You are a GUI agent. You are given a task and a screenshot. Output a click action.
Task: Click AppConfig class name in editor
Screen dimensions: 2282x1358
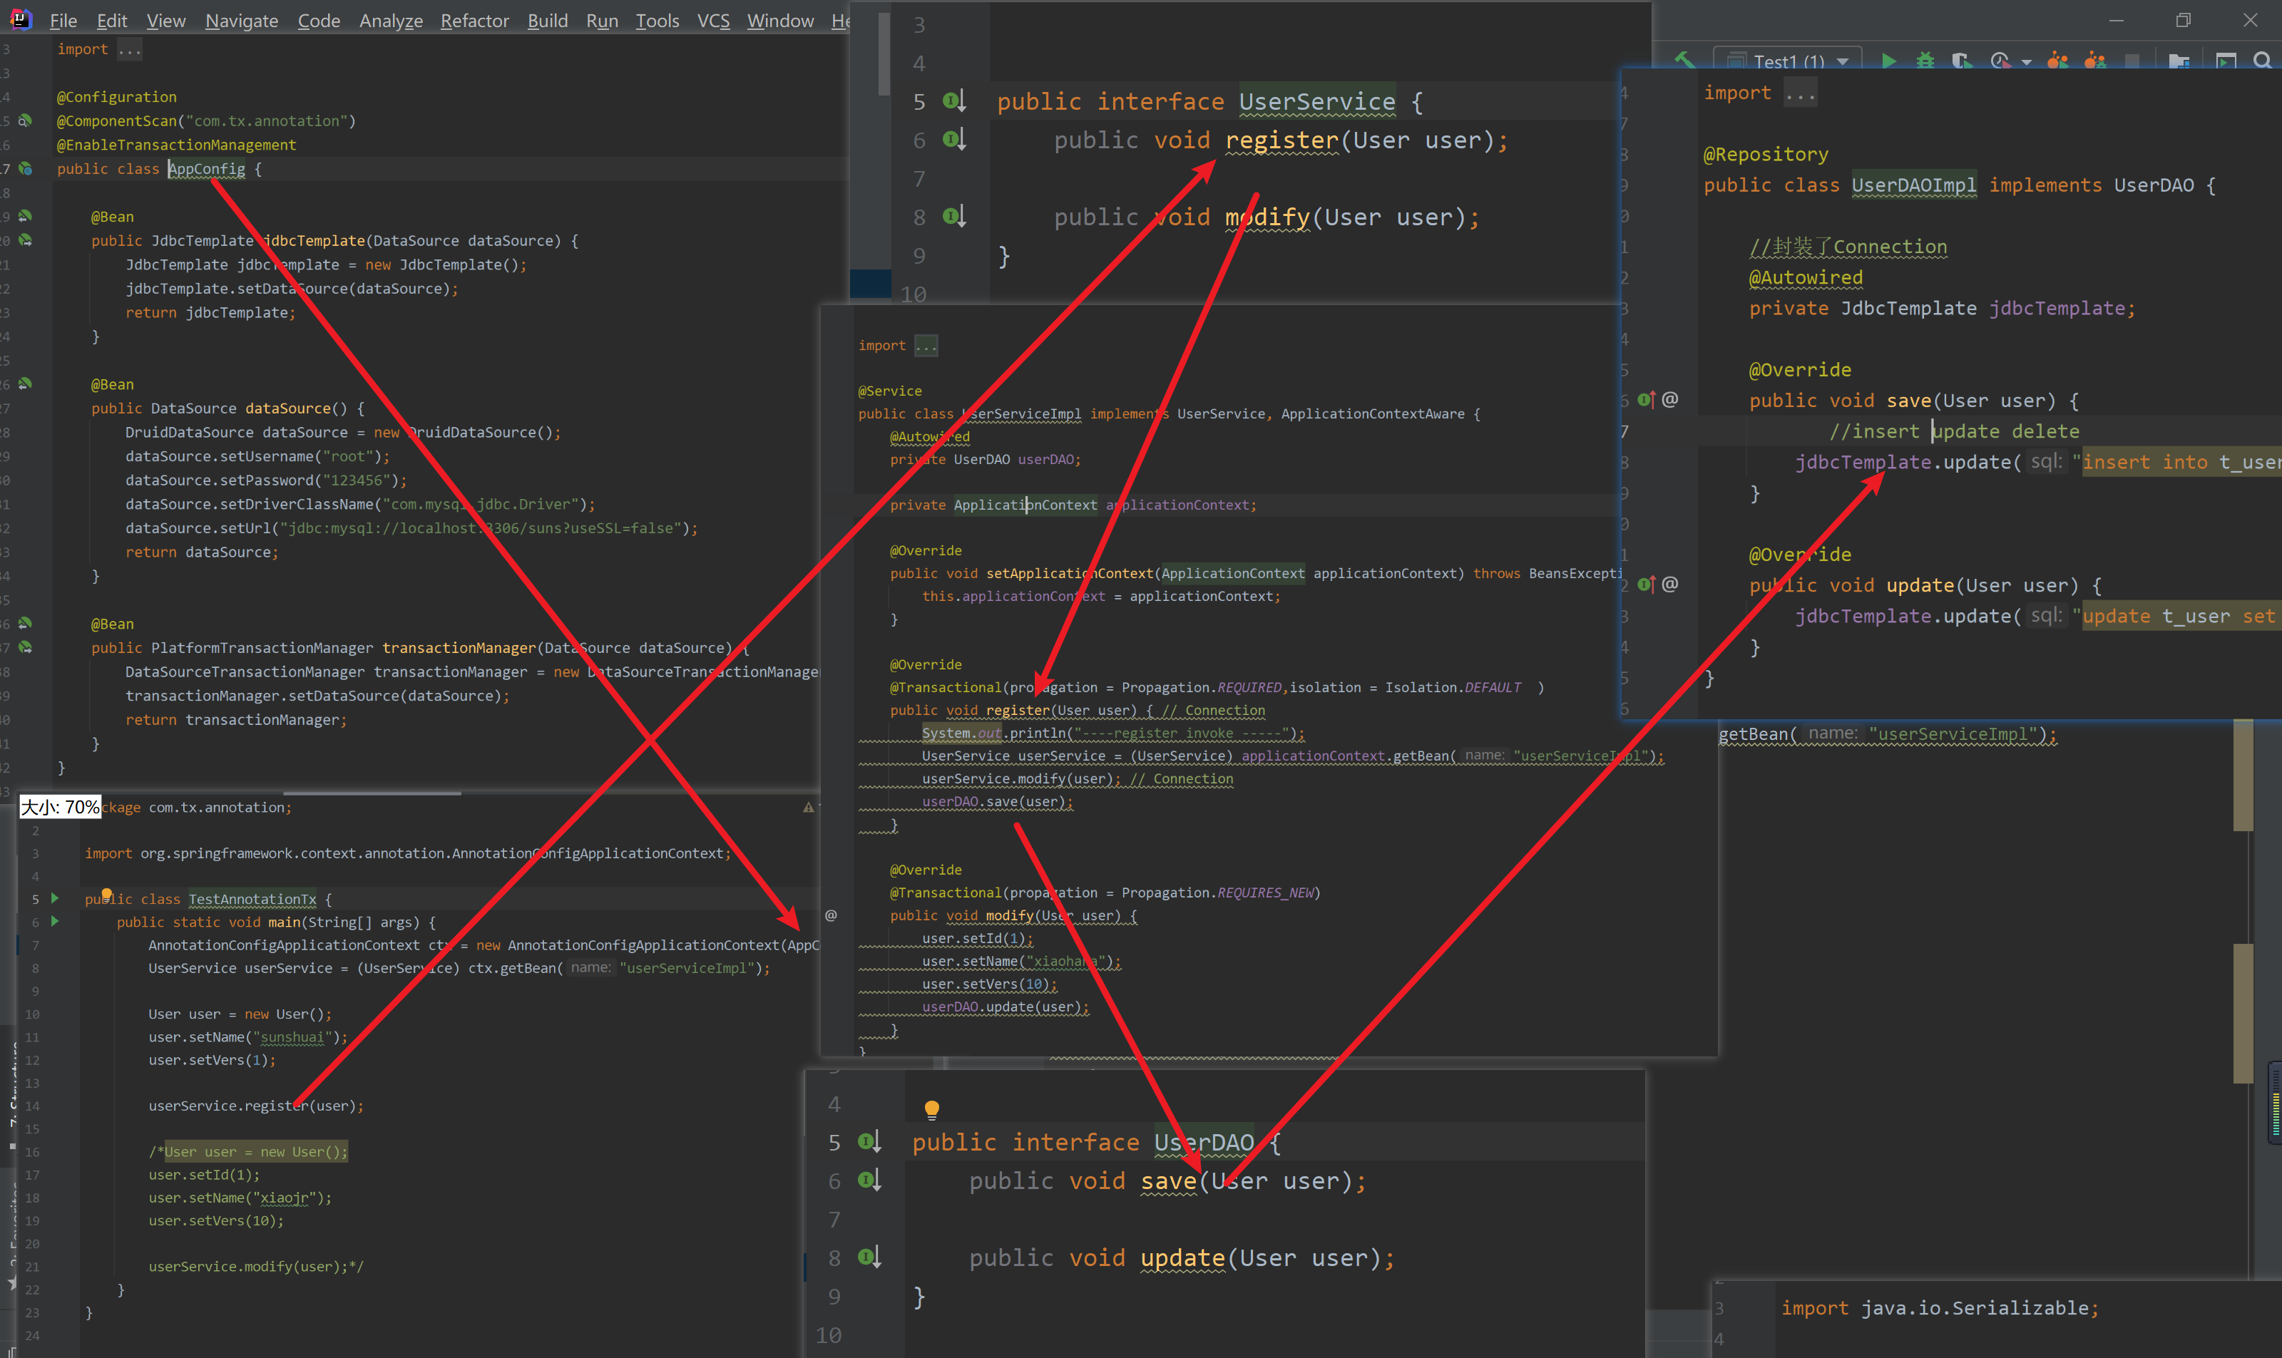coord(207,168)
